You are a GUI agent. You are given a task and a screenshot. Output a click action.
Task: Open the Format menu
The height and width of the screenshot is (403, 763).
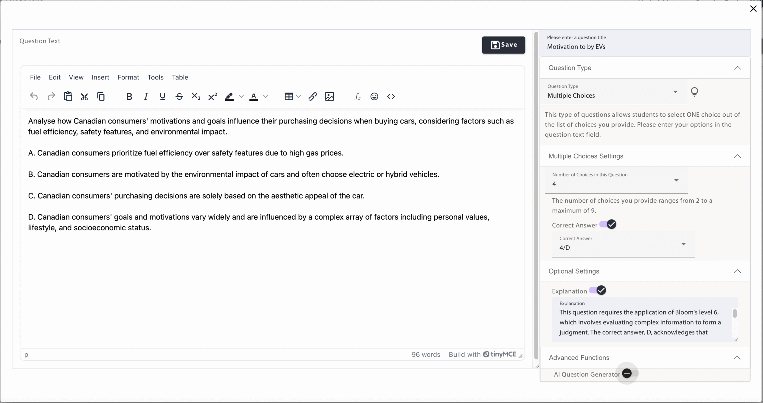coord(128,77)
